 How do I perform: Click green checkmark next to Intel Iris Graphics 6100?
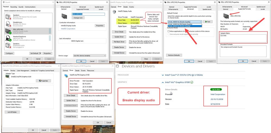pyautogui.click(x=192, y=82)
